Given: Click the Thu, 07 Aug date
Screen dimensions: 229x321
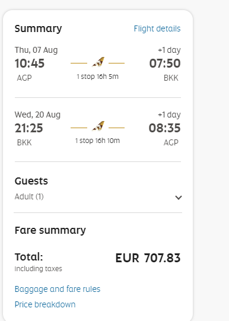Looking at the screenshot, I should point(36,50).
